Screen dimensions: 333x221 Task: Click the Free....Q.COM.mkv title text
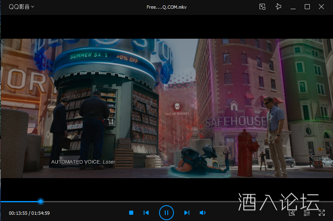[166, 7]
